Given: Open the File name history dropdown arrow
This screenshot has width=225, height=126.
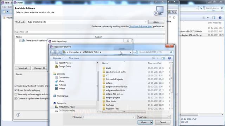Looking at the screenshot, I should (134, 117).
